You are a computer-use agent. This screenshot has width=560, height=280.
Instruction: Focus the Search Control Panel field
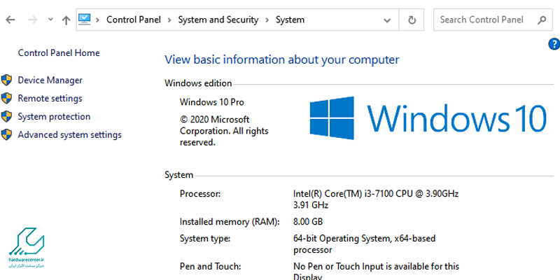483,20
